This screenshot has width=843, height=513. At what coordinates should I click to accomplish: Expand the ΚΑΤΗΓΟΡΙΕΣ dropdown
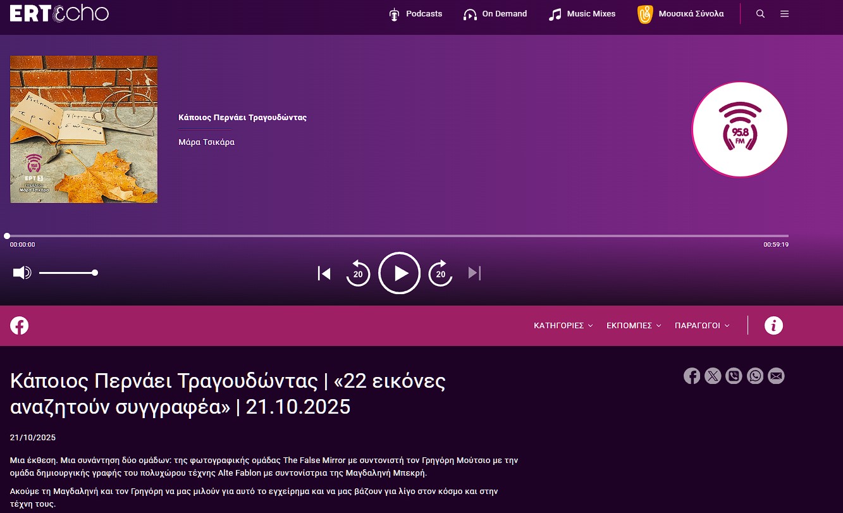click(563, 326)
